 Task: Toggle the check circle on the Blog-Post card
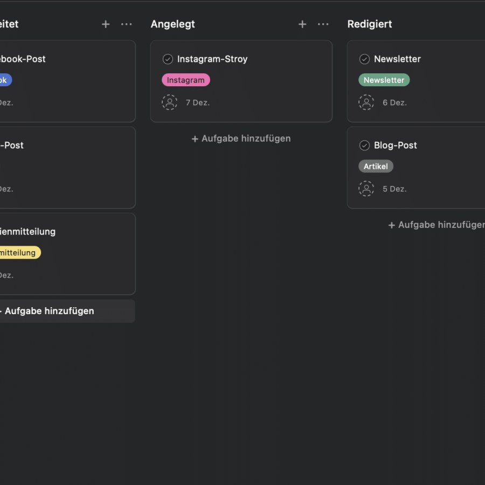pyautogui.click(x=366, y=145)
